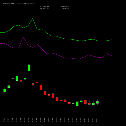The width and height of the screenshot is (126, 126).
Task: Select the red candle above 02 Sep
Action: point(85,102)
